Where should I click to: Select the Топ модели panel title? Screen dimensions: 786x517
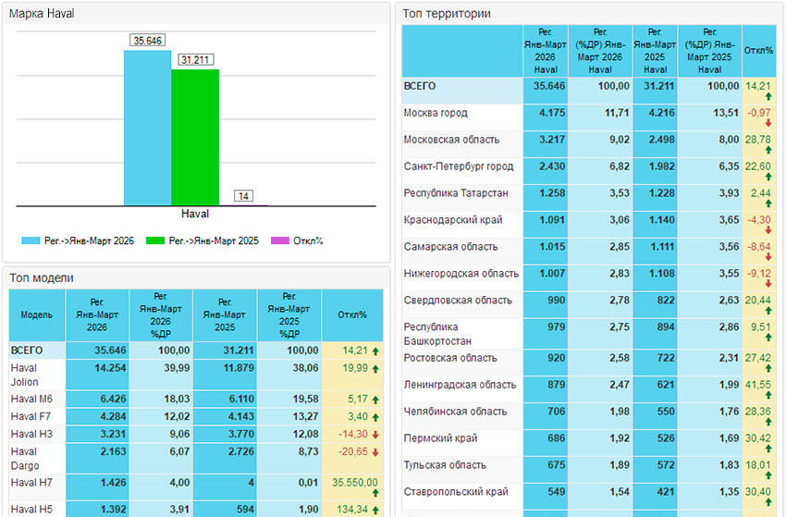coord(42,277)
